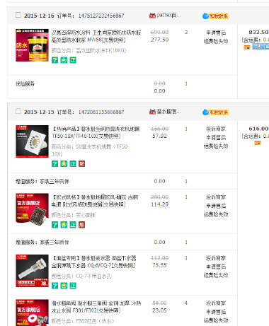Open the HanGao waterproof coating product title link
269x326 pixels.
point(96,36)
